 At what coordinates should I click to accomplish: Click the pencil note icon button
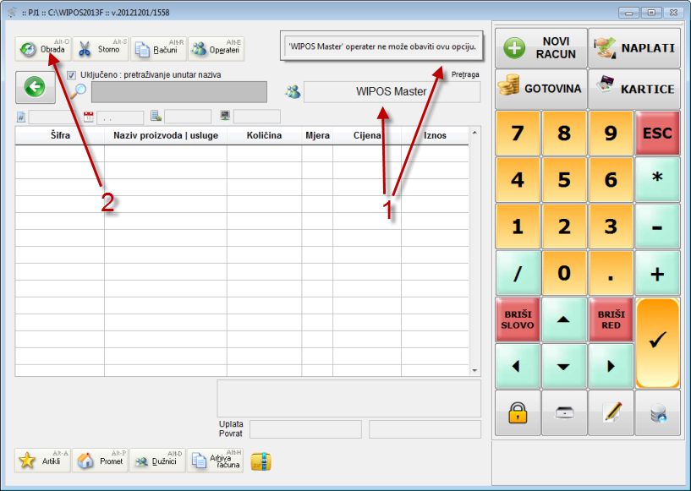click(x=611, y=412)
